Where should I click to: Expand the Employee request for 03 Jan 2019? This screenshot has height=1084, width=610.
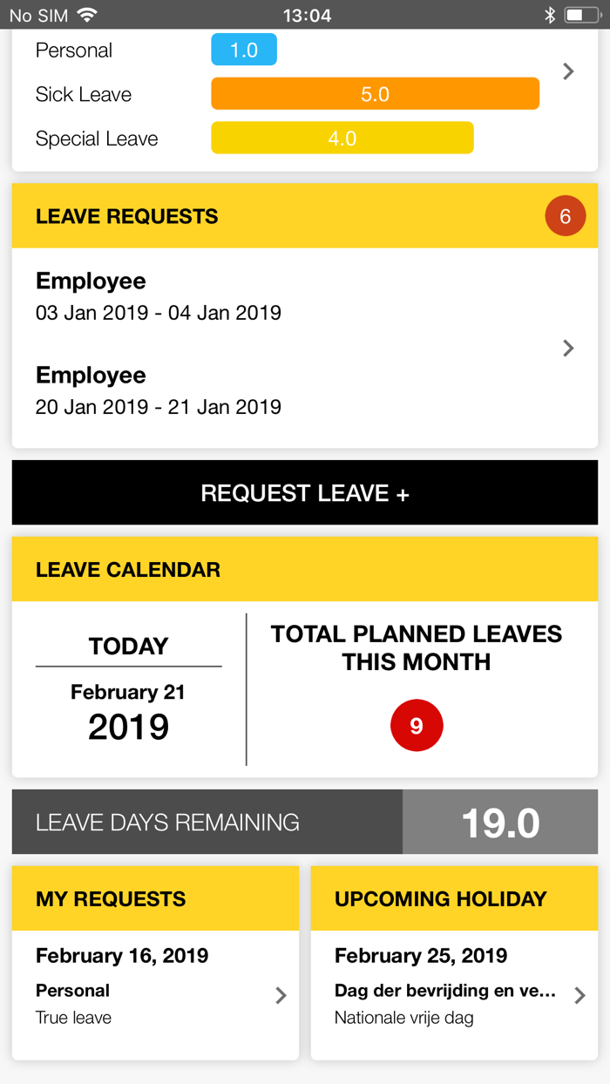[x=157, y=296]
